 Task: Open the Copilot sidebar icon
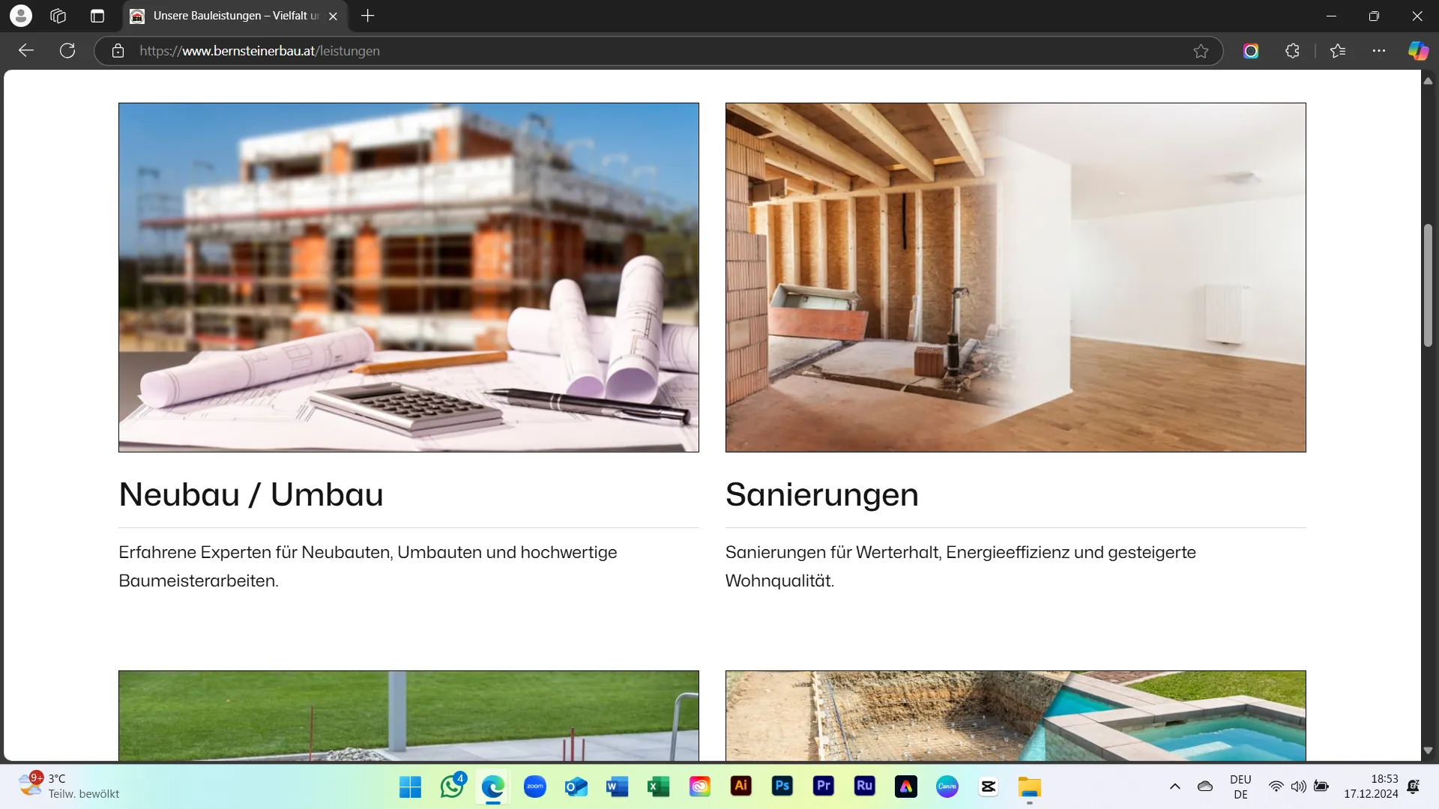1418,51
